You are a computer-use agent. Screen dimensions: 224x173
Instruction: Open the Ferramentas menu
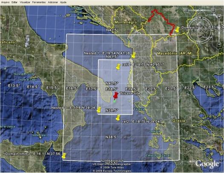pos(39,2)
